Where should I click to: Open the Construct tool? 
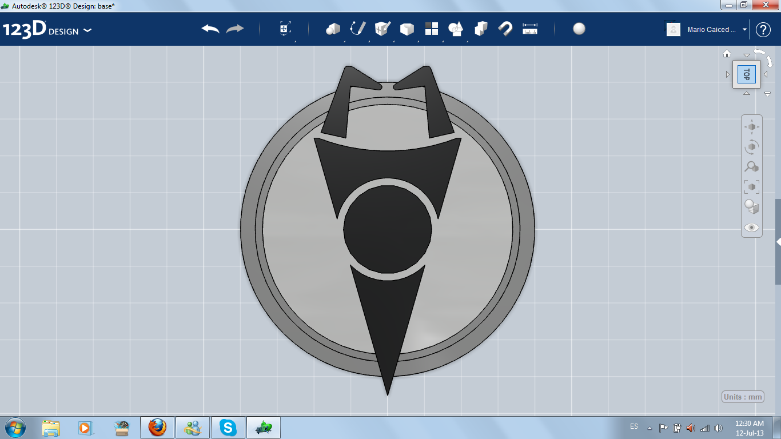(x=382, y=29)
